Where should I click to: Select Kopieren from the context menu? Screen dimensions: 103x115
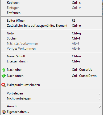[x=51, y=3]
